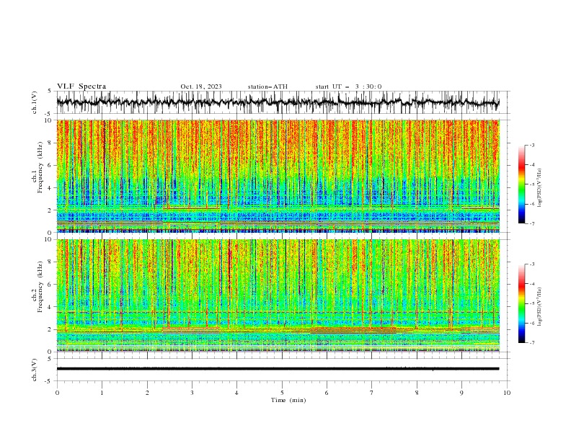Click the "ch.3(V)" axis label
This screenshot has width=571, height=441.
(x=35, y=370)
